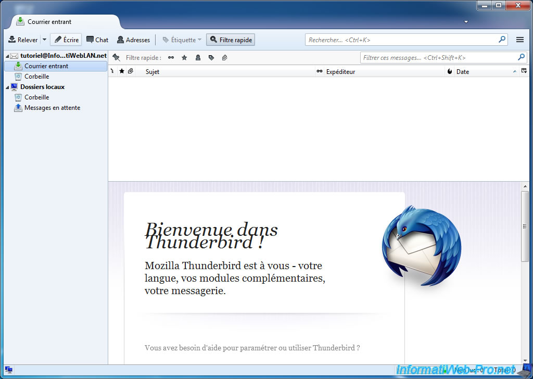Open the Adresses address book
The width and height of the screenshot is (533, 379).
pyautogui.click(x=133, y=40)
